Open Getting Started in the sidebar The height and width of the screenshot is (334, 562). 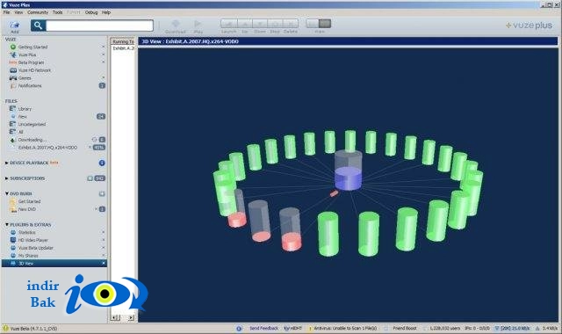(32, 47)
